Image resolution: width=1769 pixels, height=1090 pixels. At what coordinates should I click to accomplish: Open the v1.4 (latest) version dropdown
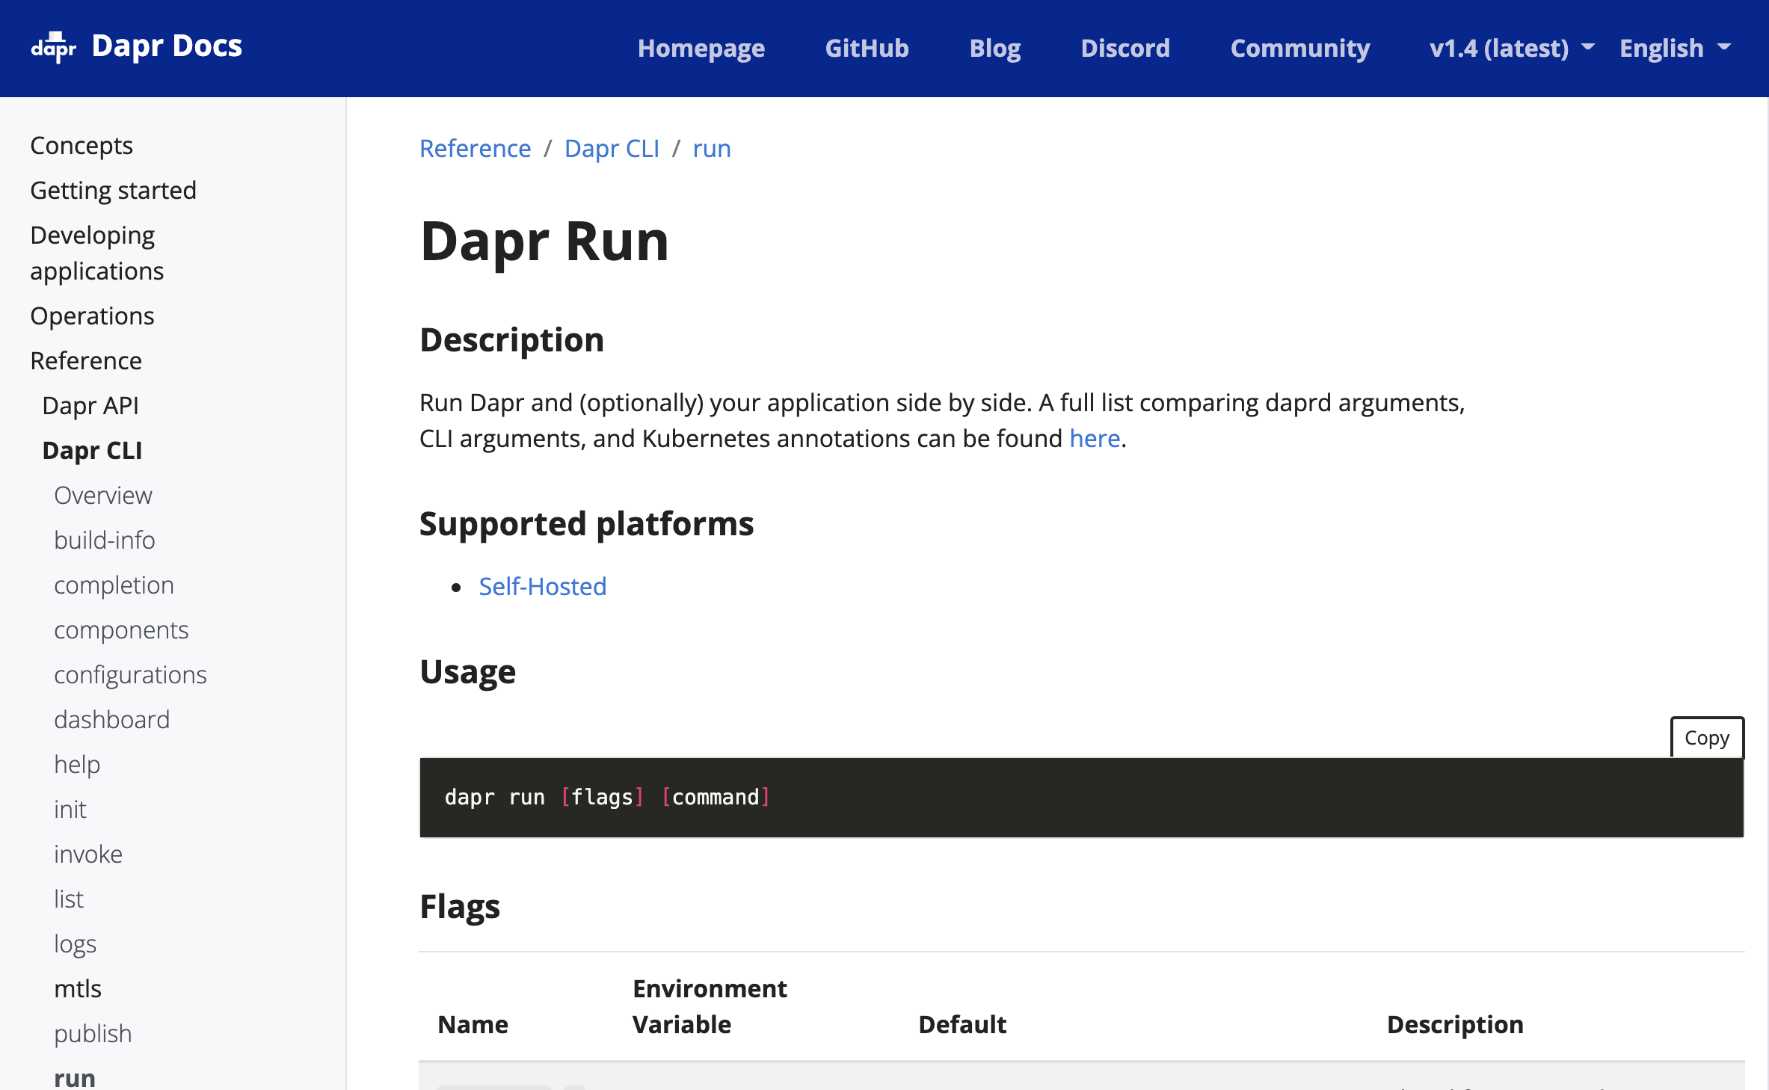coord(1511,49)
